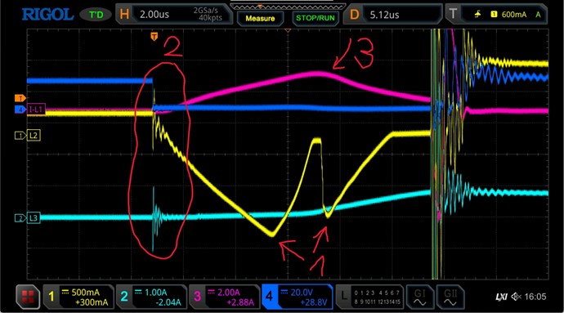Click the orange trigger position T marker
Image resolution: width=564 pixels, height=313 pixels.
pyautogui.click(x=154, y=36)
